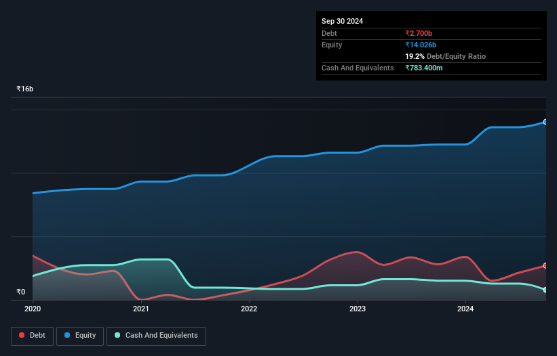This screenshot has height=356, width=557.
Task: Toggle the Equity series legend button
Action: coord(80,336)
